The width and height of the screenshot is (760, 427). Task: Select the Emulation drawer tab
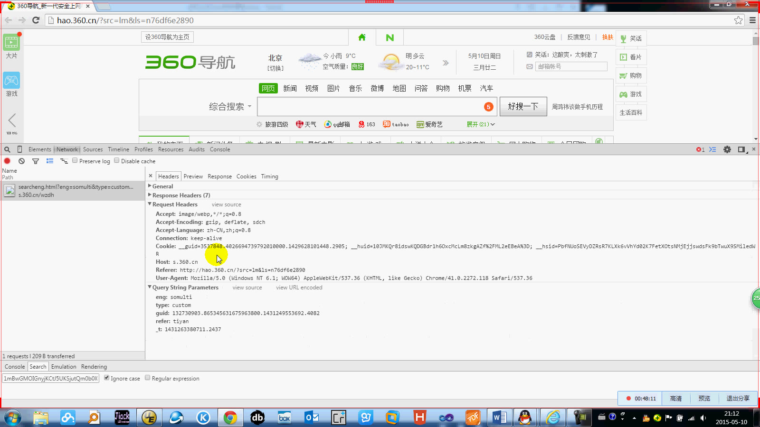pos(64,367)
